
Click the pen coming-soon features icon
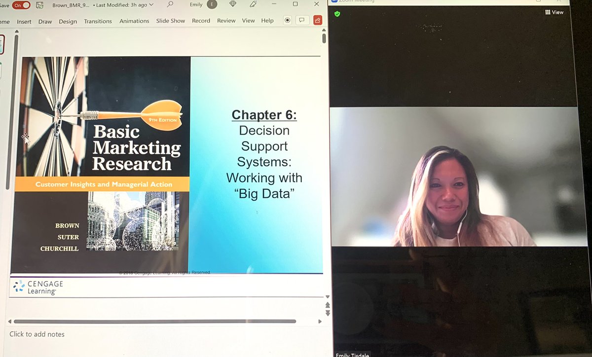point(253,4)
